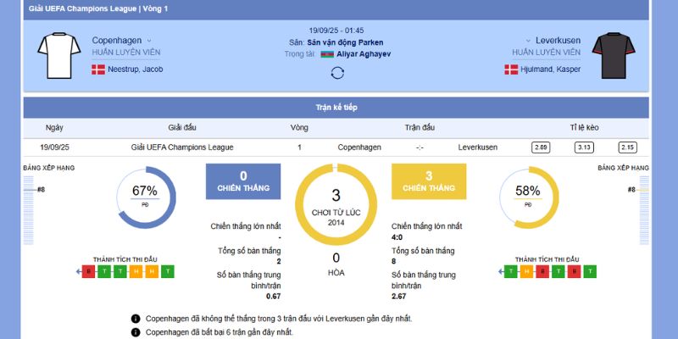
Task: Select the 2.69 home win odds box
Action: [541, 147]
